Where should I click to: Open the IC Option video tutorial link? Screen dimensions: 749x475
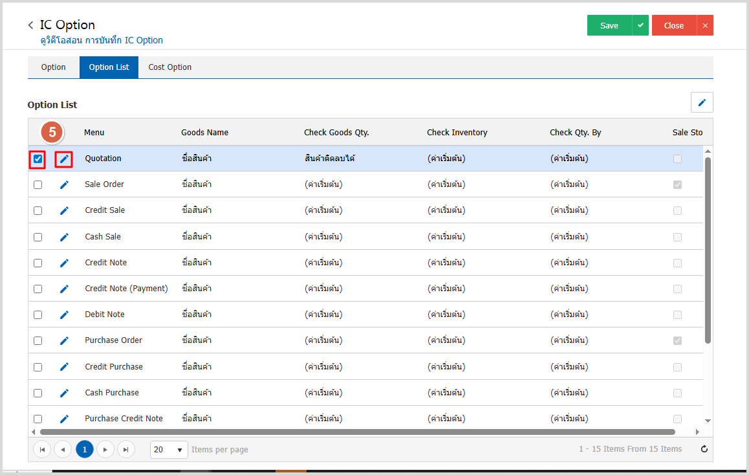coord(102,40)
